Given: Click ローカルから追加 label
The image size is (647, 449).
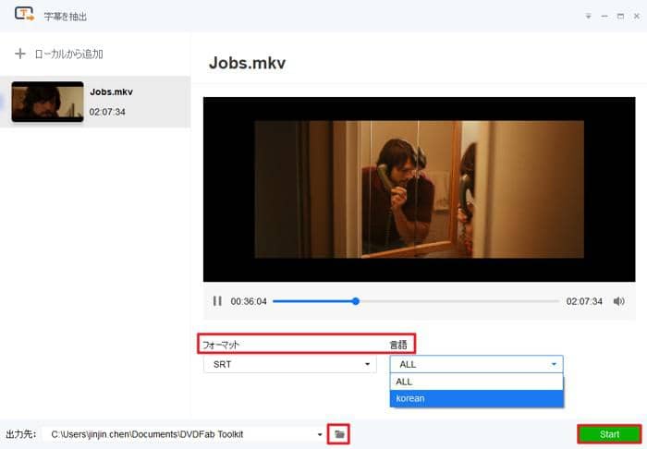Looking at the screenshot, I should (68, 54).
